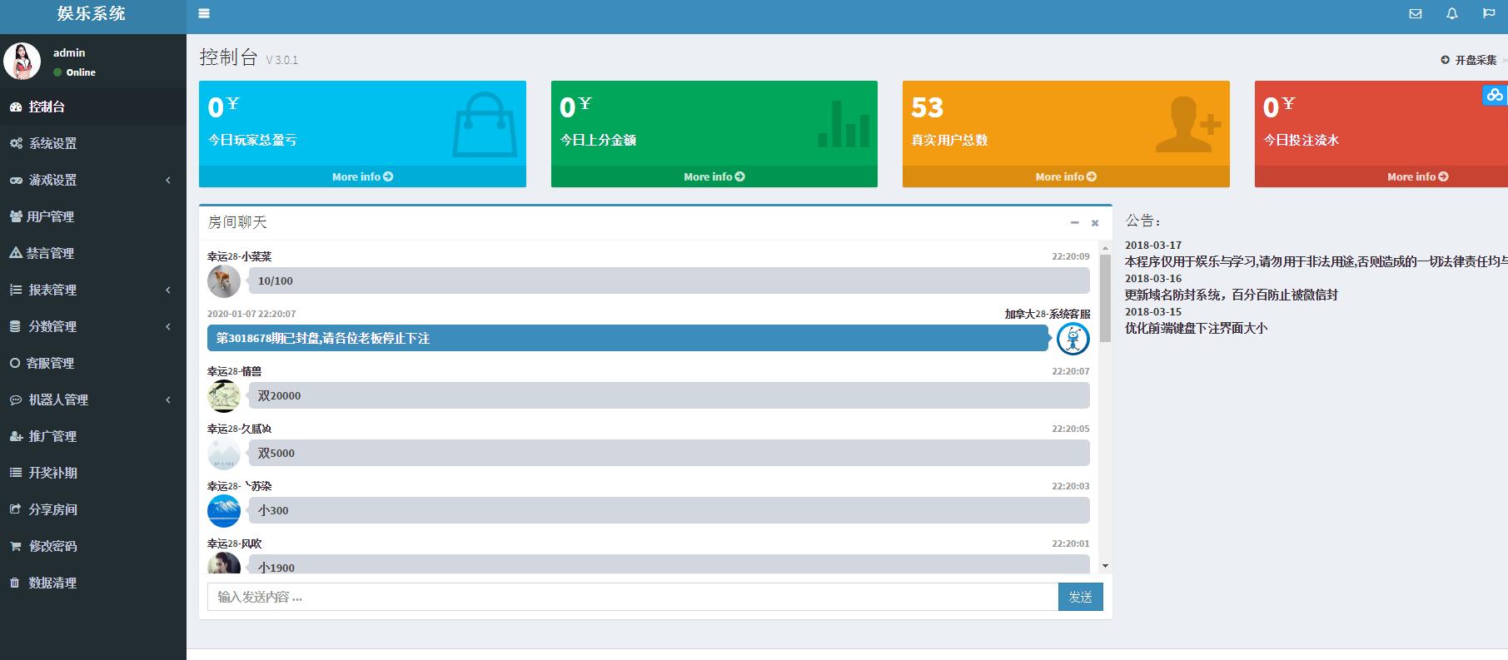
Task: Click the hamburger sidebar toggle icon
Action: (x=204, y=13)
